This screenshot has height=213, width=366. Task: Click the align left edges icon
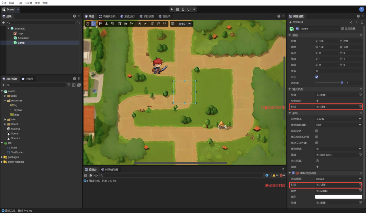click(x=101, y=24)
